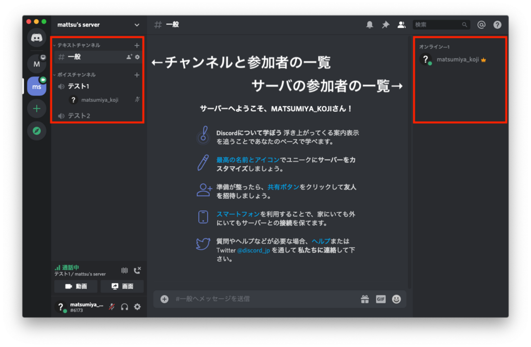Click the 動画 video button
Image resolution: width=531 pixels, height=347 pixels.
(76, 286)
